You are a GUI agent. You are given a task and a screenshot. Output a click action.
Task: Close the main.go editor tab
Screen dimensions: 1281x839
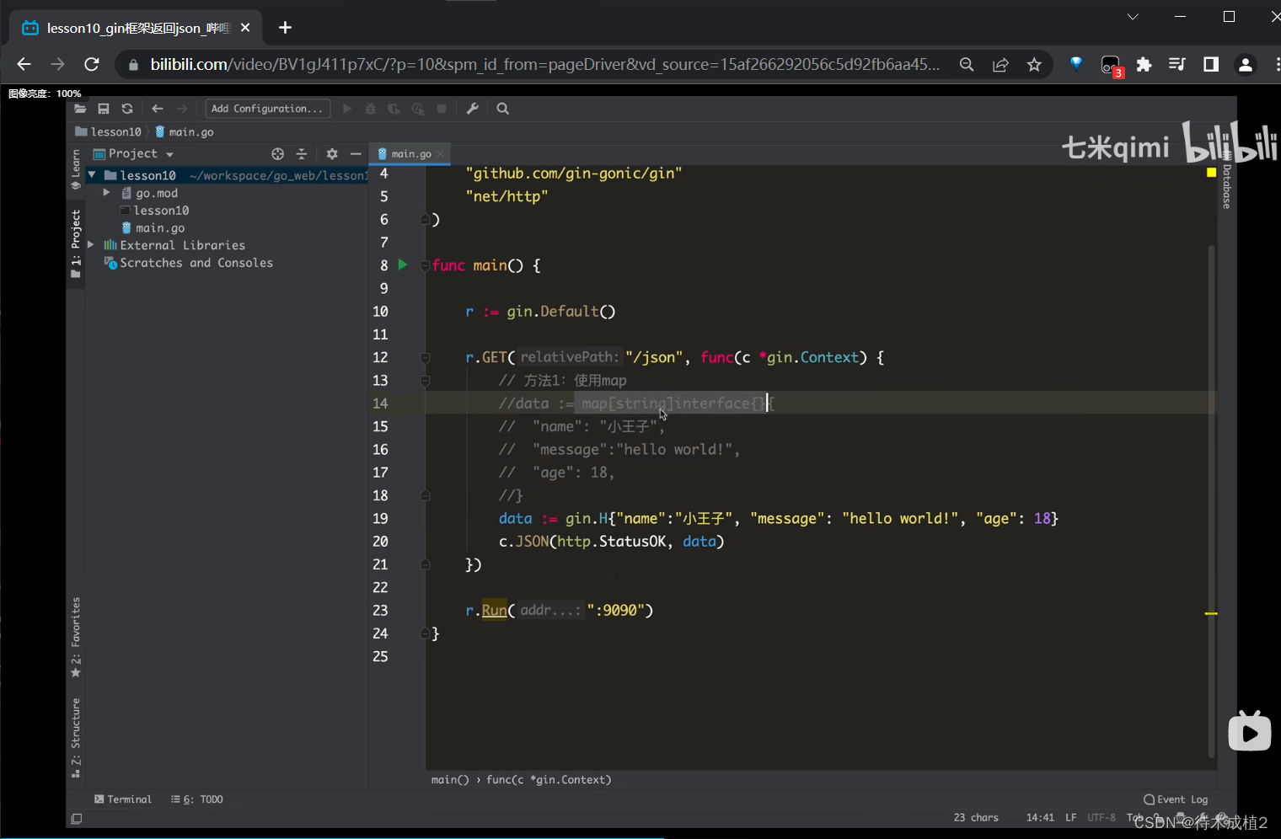point(441,154)
